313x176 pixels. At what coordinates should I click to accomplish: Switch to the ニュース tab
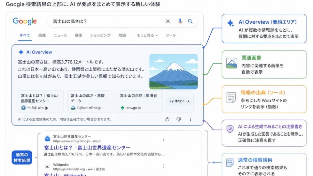point(60,35)
